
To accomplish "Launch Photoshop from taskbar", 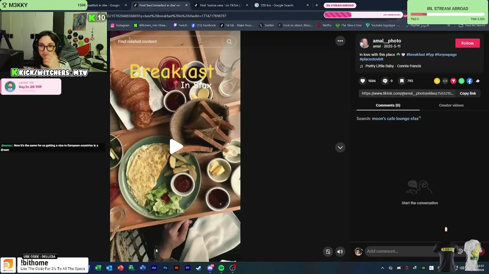I will (x=165, y=268).
